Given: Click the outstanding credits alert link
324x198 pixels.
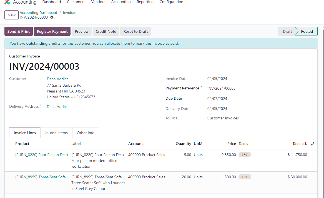Looking at the screenshot, I should [x=43, y=43].
